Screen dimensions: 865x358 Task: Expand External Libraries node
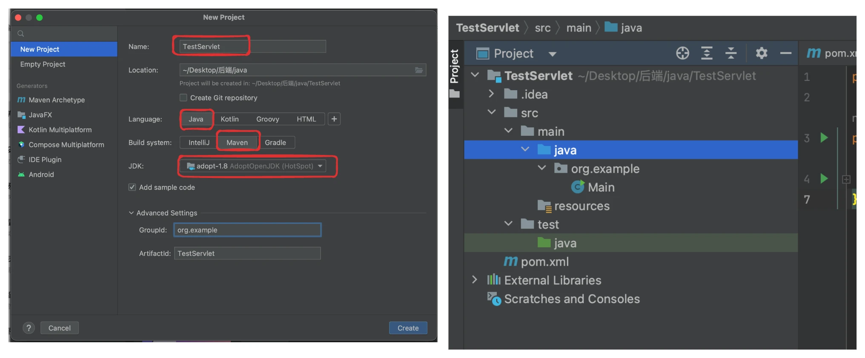475,280
